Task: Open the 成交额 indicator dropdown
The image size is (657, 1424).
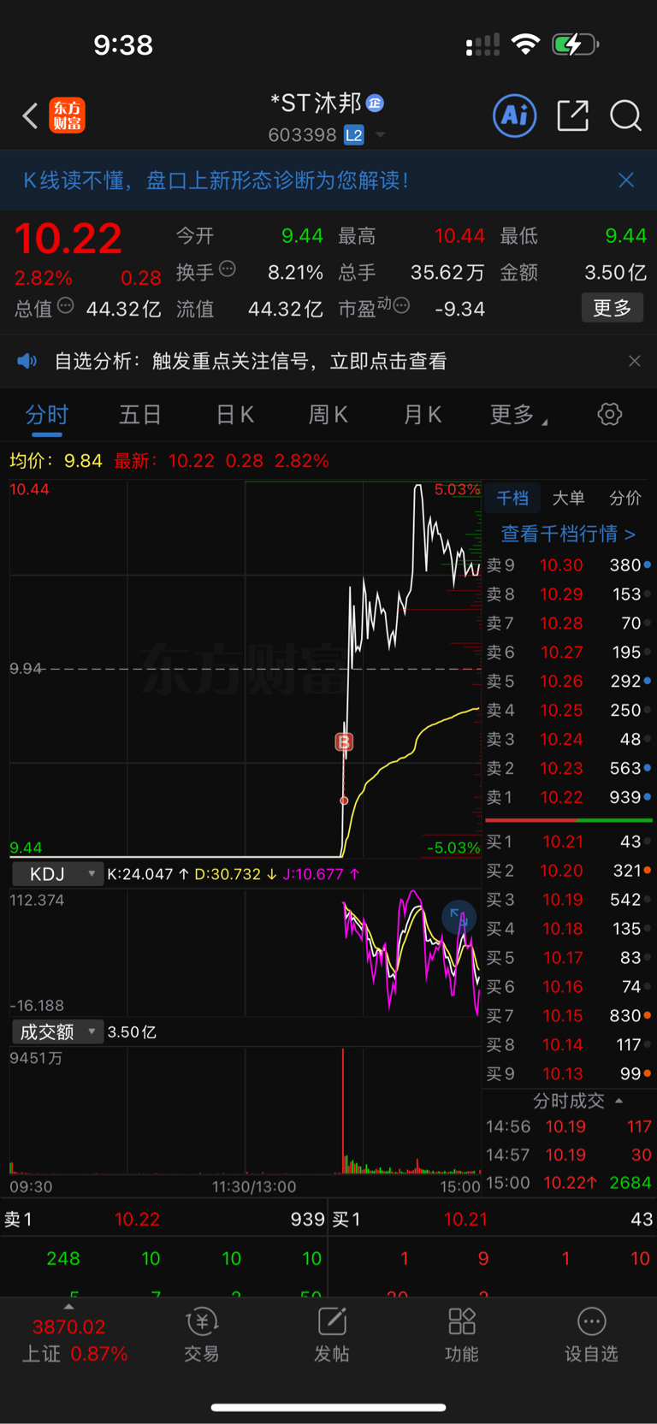Action: tap(57, 1032)
